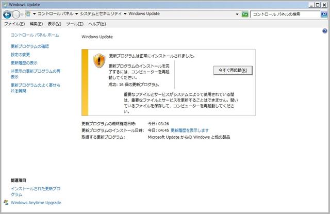Close the Windows Update window
The width and height of the screenshot is (330, 214).
tap(324, 5)
